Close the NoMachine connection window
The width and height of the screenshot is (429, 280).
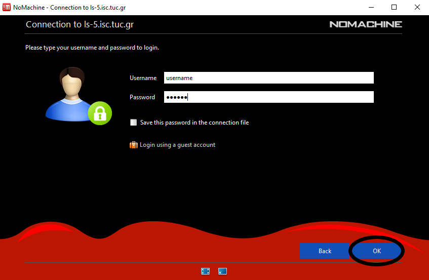(x=417, y=7)
